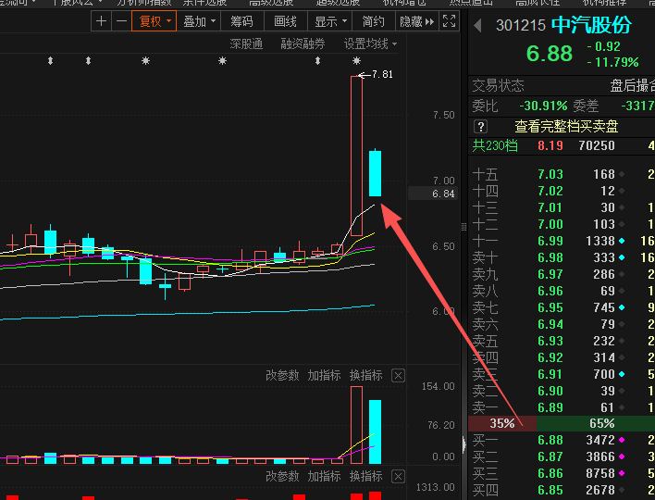Viewport: 655px width, 500px height.
Task: Click 加指标 in volume panel
Action: (x=324, y=375)
